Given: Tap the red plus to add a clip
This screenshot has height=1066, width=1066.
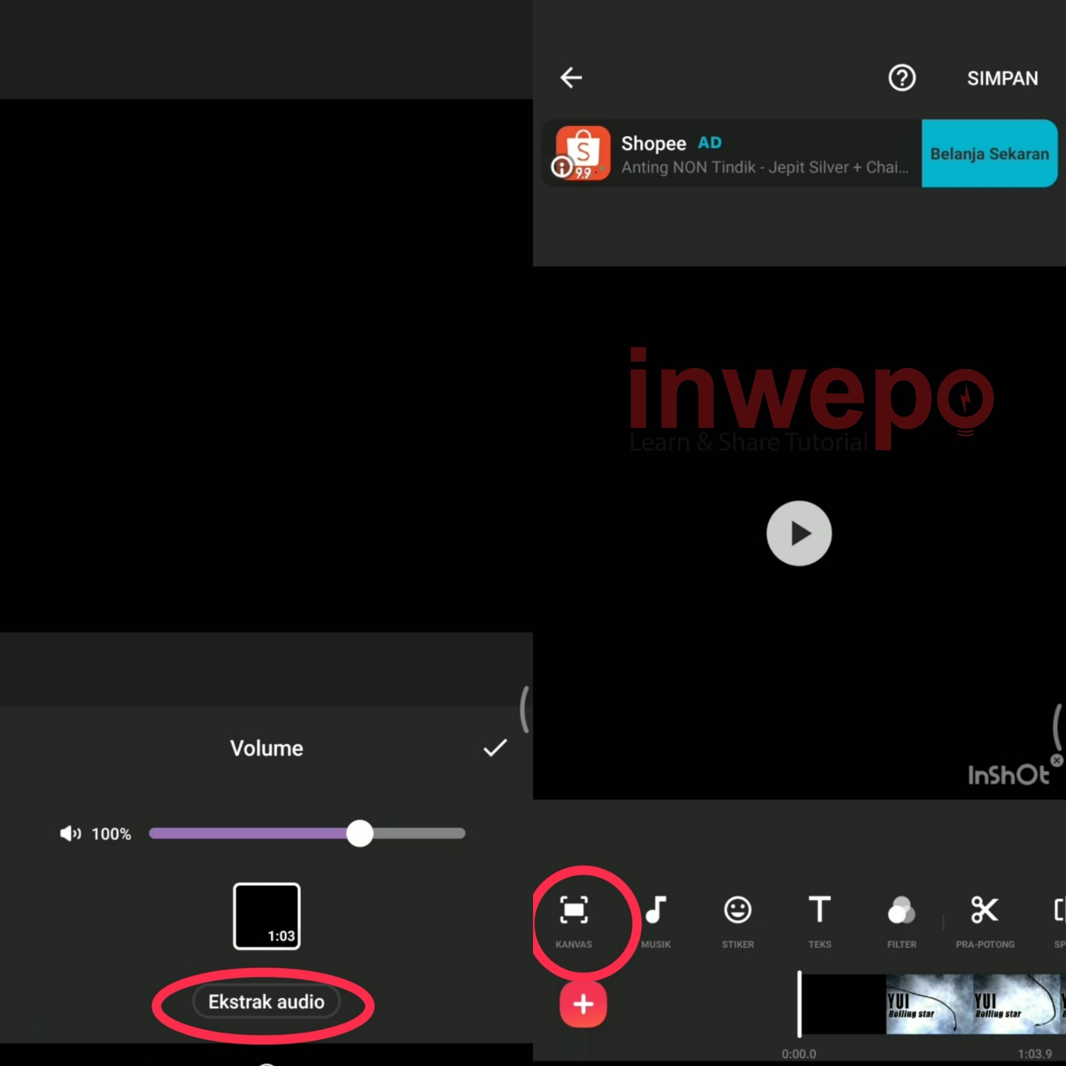Looking at the screenshot, I should [583, 1004].
